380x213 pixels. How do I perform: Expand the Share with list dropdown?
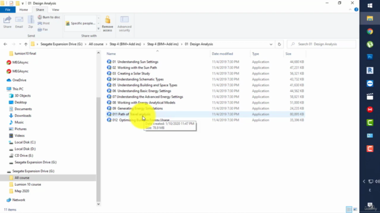99,29
